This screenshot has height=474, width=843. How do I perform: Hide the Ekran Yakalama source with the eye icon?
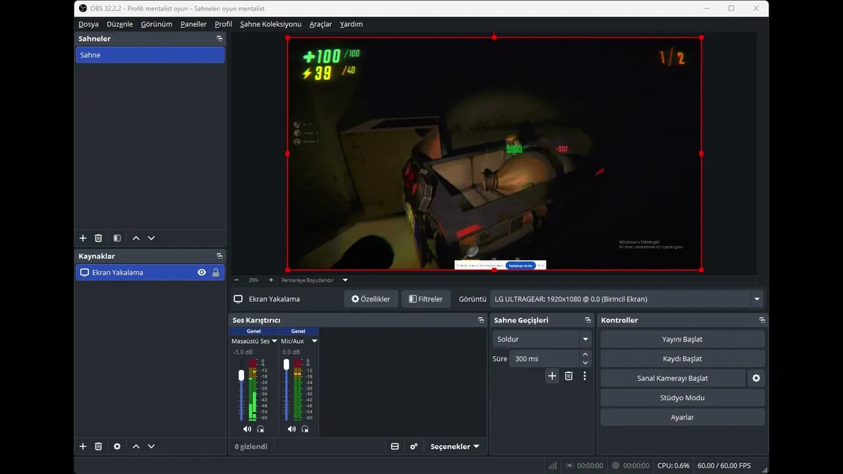(202, 273)
